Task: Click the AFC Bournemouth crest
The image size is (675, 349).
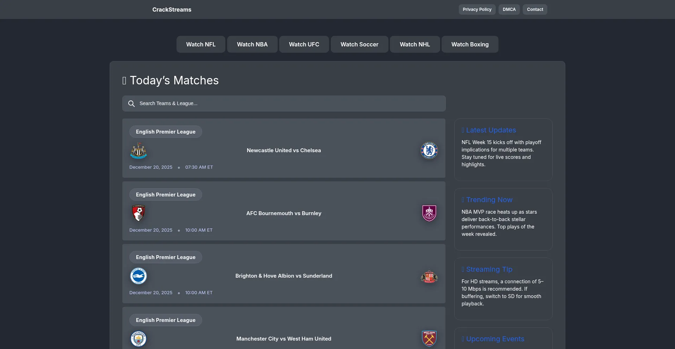Action: pyautogui.click(x=139, y=213)
